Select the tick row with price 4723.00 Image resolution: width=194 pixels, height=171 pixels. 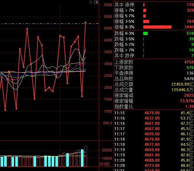pyautogui.click(x=154, y=165)
